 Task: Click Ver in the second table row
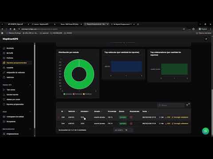161,123
